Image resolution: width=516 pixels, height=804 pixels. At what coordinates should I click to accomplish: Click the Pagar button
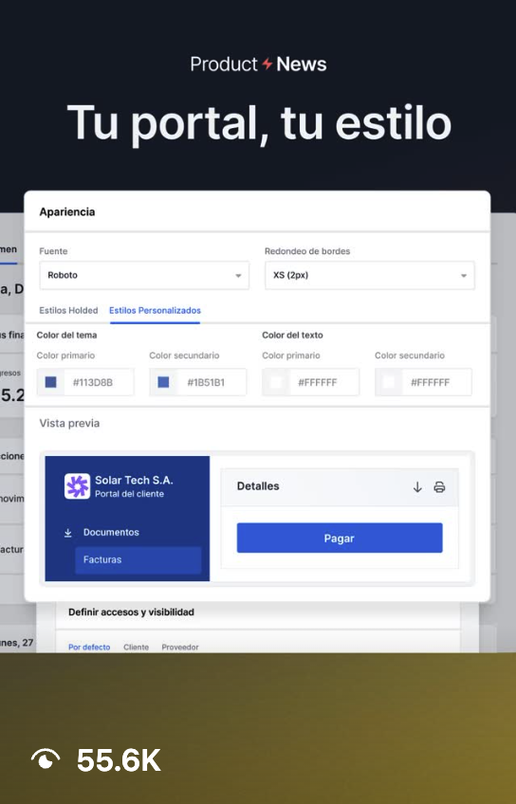pyautogui.click(x=340, y=538)
